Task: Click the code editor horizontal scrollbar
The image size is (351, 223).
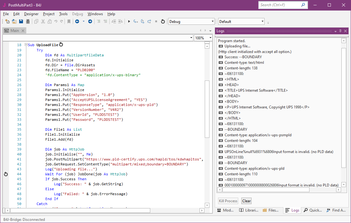Action: point(81,210)
